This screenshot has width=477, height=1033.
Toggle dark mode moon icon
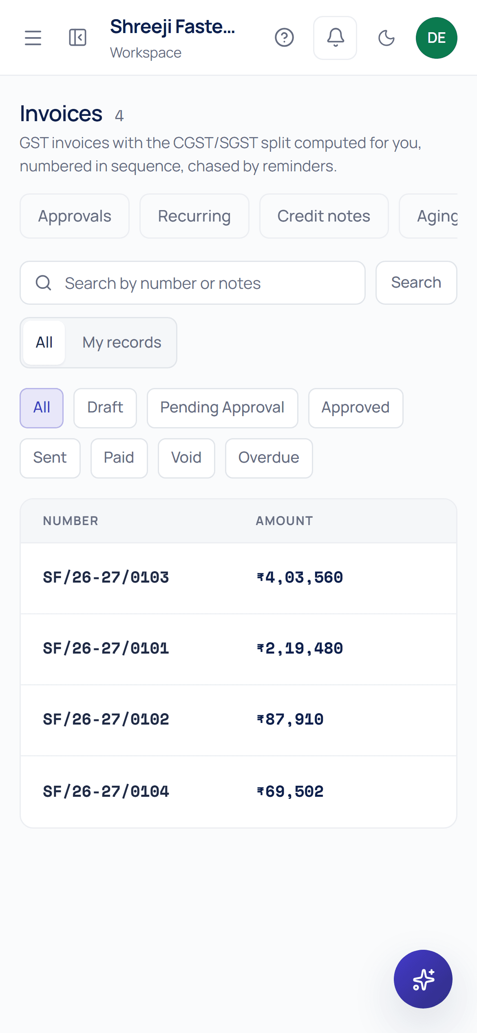coord(386,38)
